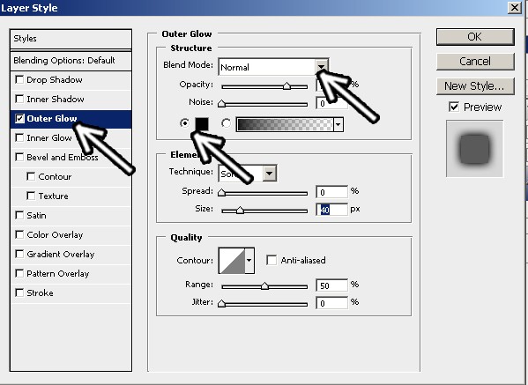
Task: Enable the Gradient Overlay checkbox
Action: click(x=19, y=254)
